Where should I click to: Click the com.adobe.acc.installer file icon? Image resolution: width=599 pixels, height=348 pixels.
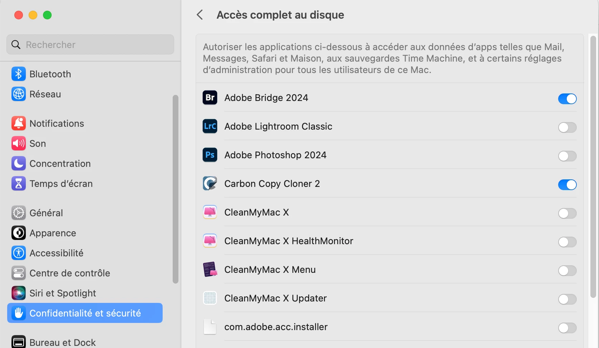[x=210, y=327]
